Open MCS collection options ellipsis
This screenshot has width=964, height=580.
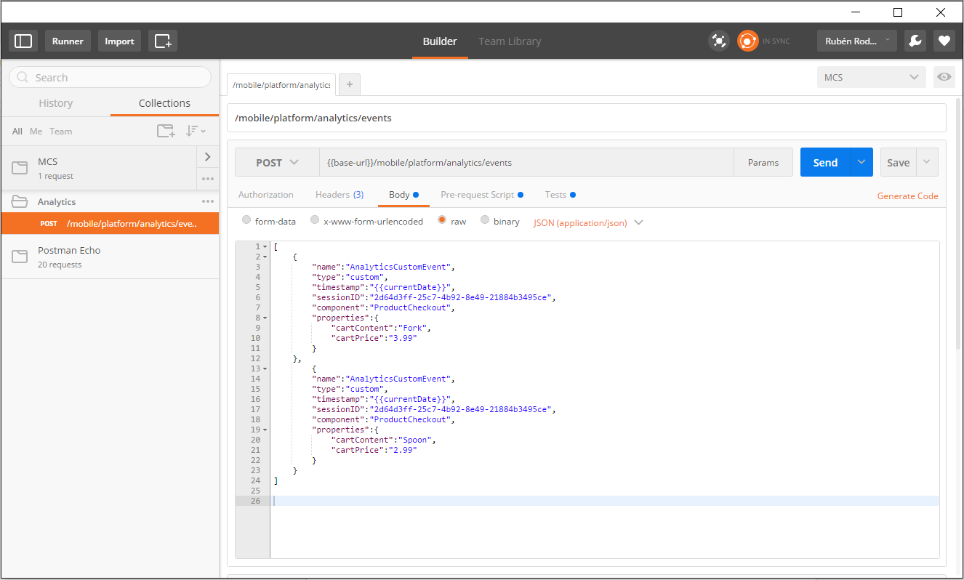point(208,179)
